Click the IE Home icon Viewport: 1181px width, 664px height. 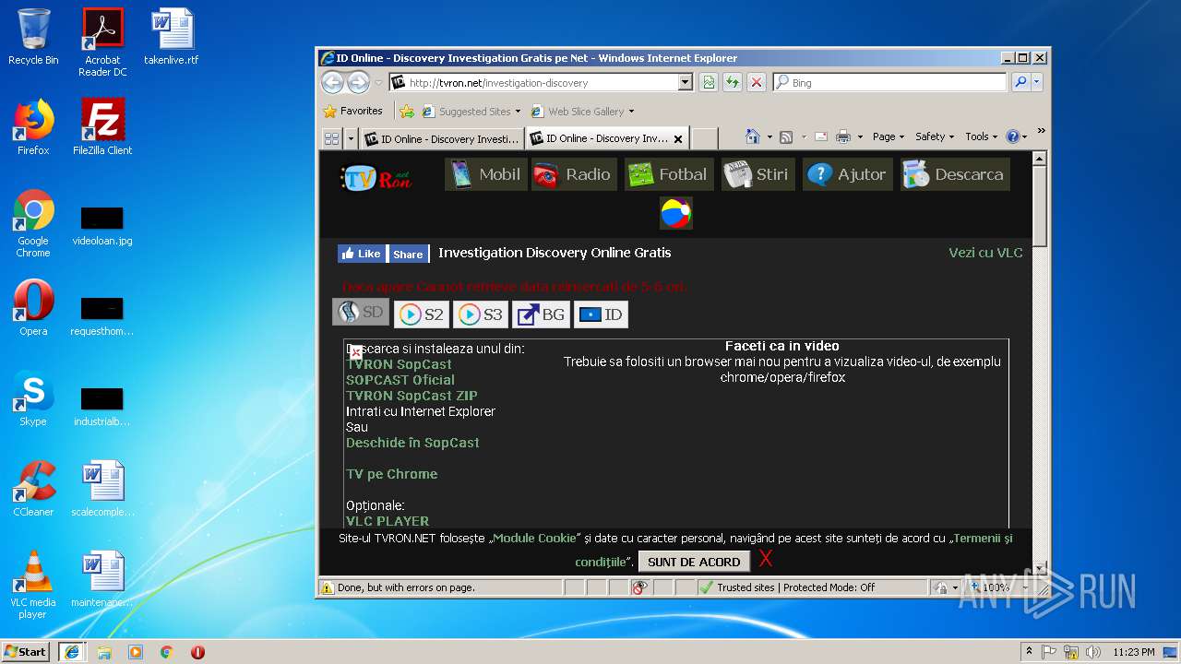(x=753, y=136)
